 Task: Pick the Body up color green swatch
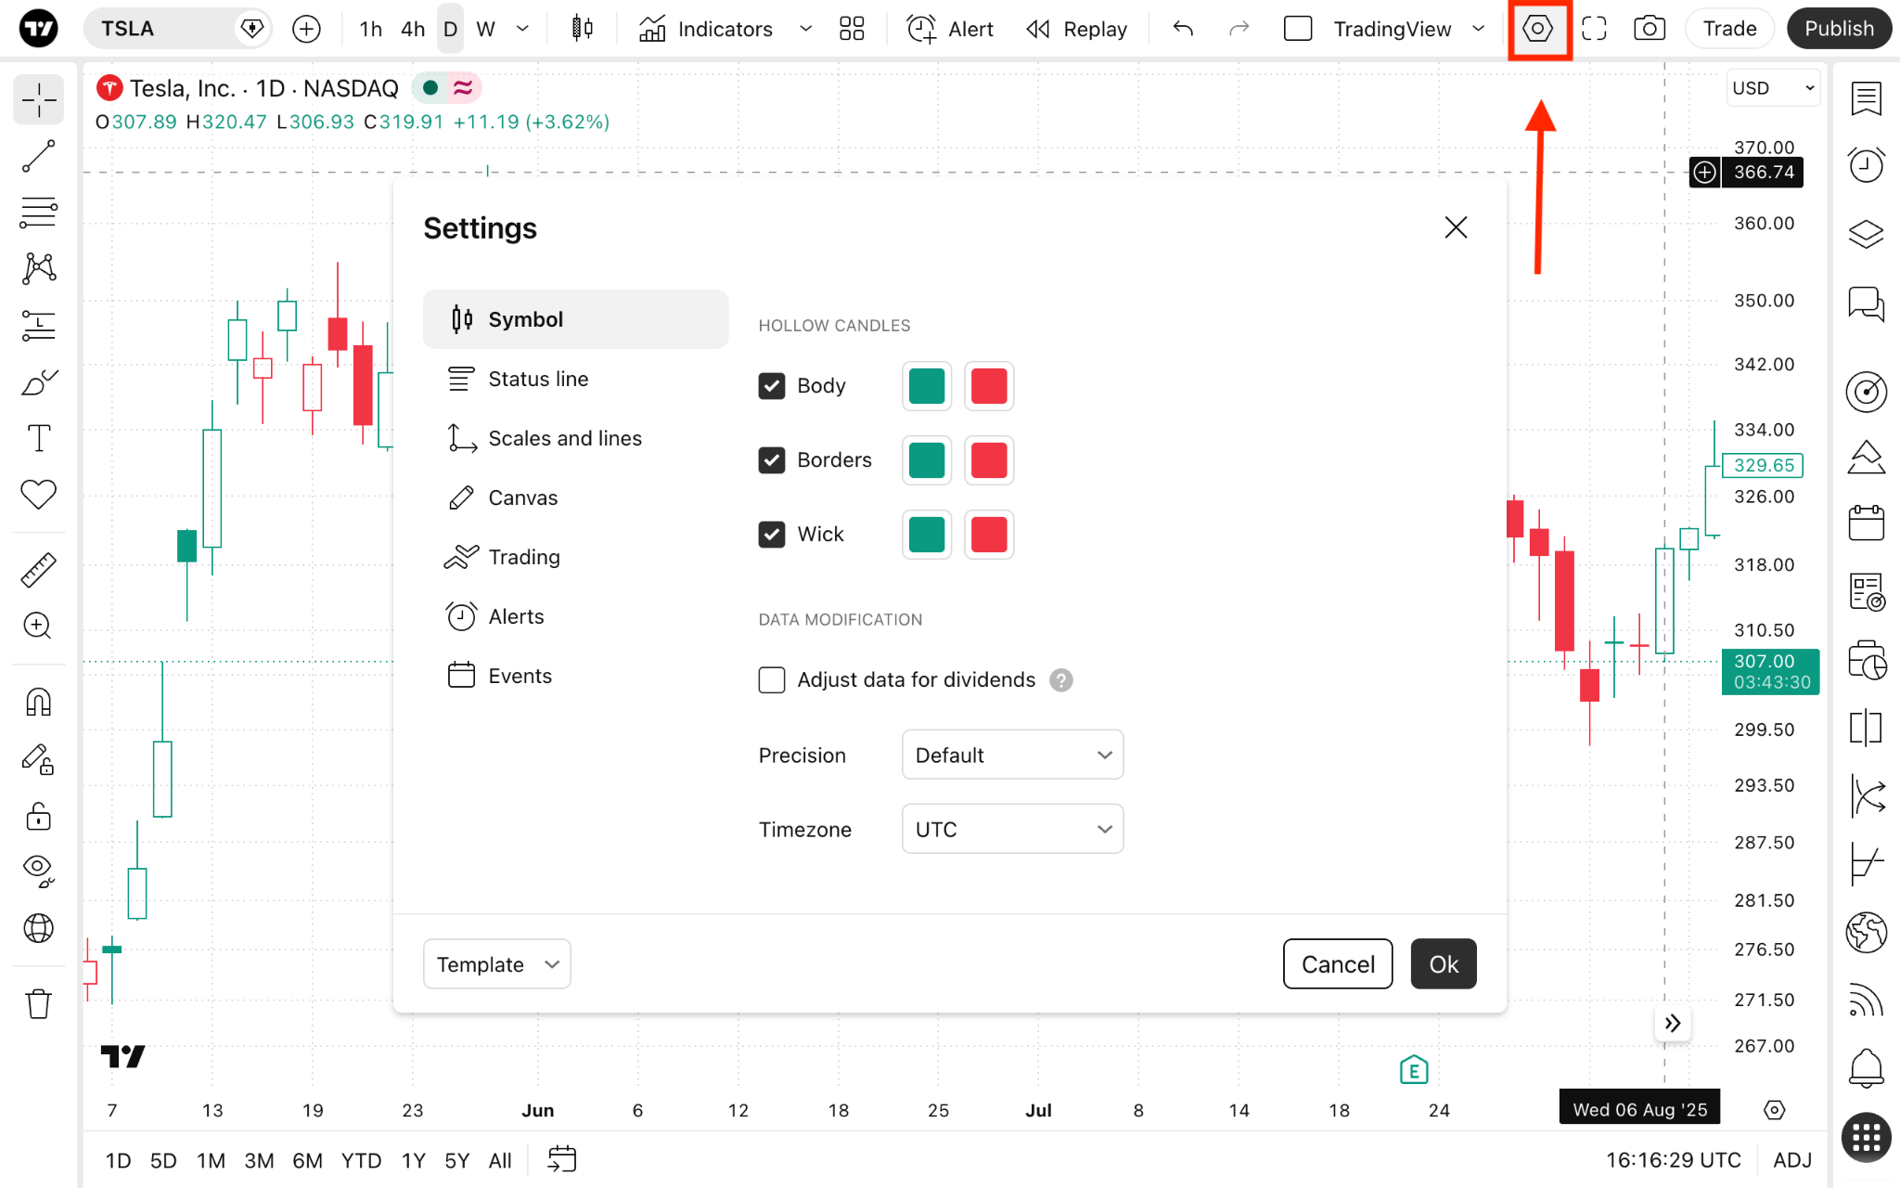point(927,385)
